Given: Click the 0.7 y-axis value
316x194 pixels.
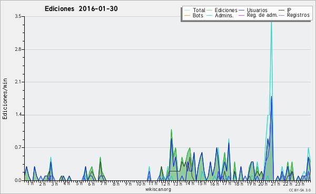Looking at the screenshot, I should pos(18,148).
